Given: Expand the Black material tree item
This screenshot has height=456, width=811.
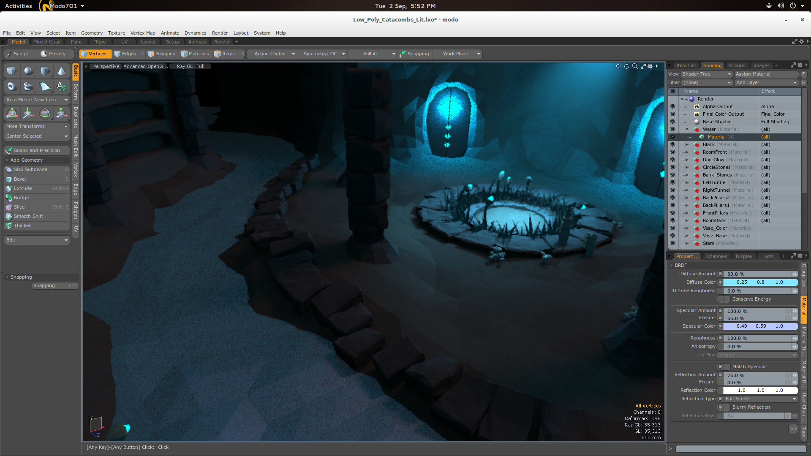Looking at the screenshot, I should point(687,145).
